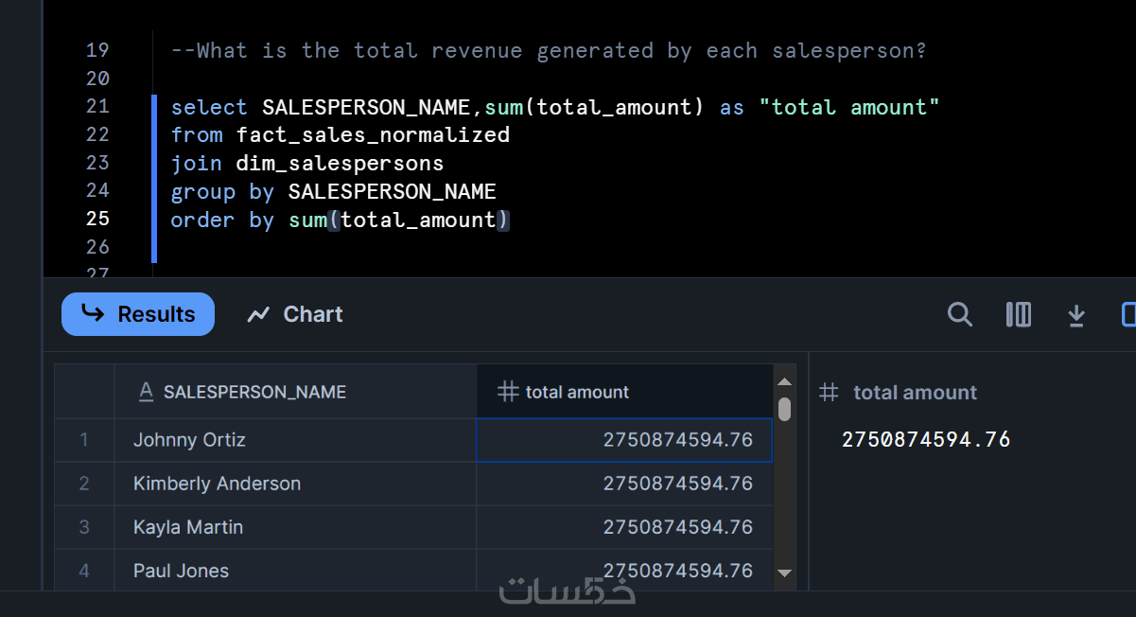The height and width of the screenshot is (617, 1136).
Task: Click the Results arrow icon
Action: coord(93,313)
